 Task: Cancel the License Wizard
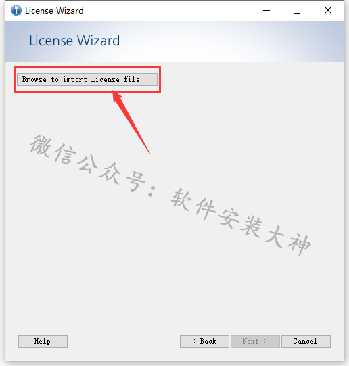point(306,341)
